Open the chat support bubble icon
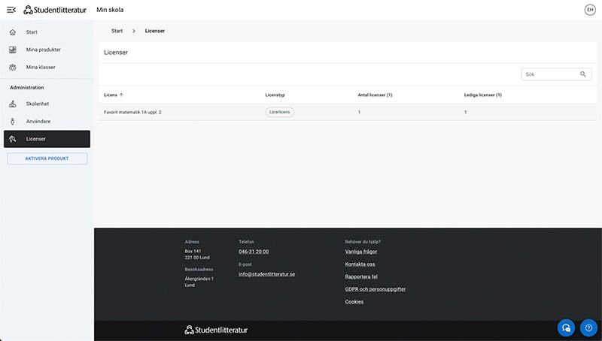The height and width of the screenshot is (341, 602). (x=566, y=328)
